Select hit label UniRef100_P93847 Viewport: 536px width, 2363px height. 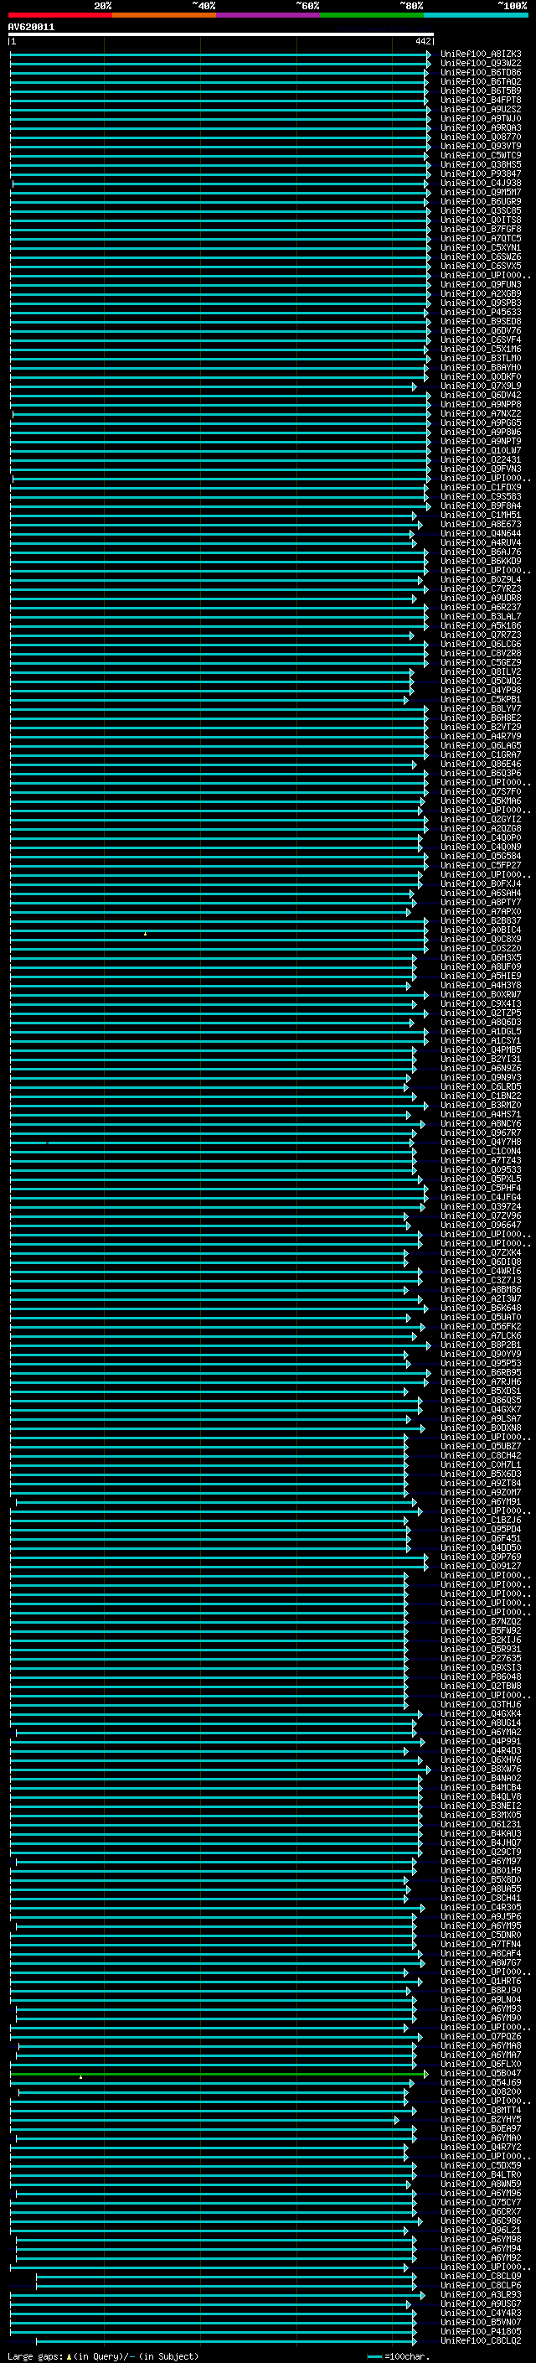pos(481,174)
